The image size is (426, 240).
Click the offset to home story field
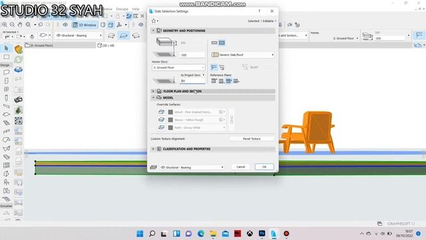tap(192, 55)
